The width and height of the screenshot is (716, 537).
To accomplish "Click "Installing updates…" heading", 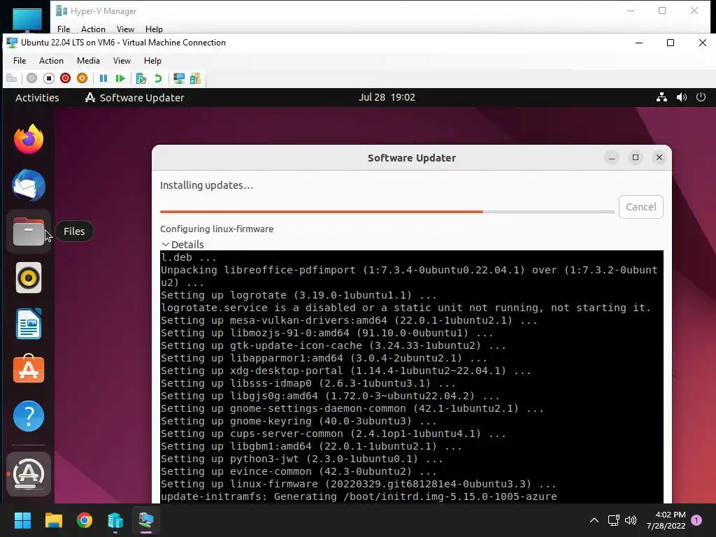I will [x=206, y=185].
